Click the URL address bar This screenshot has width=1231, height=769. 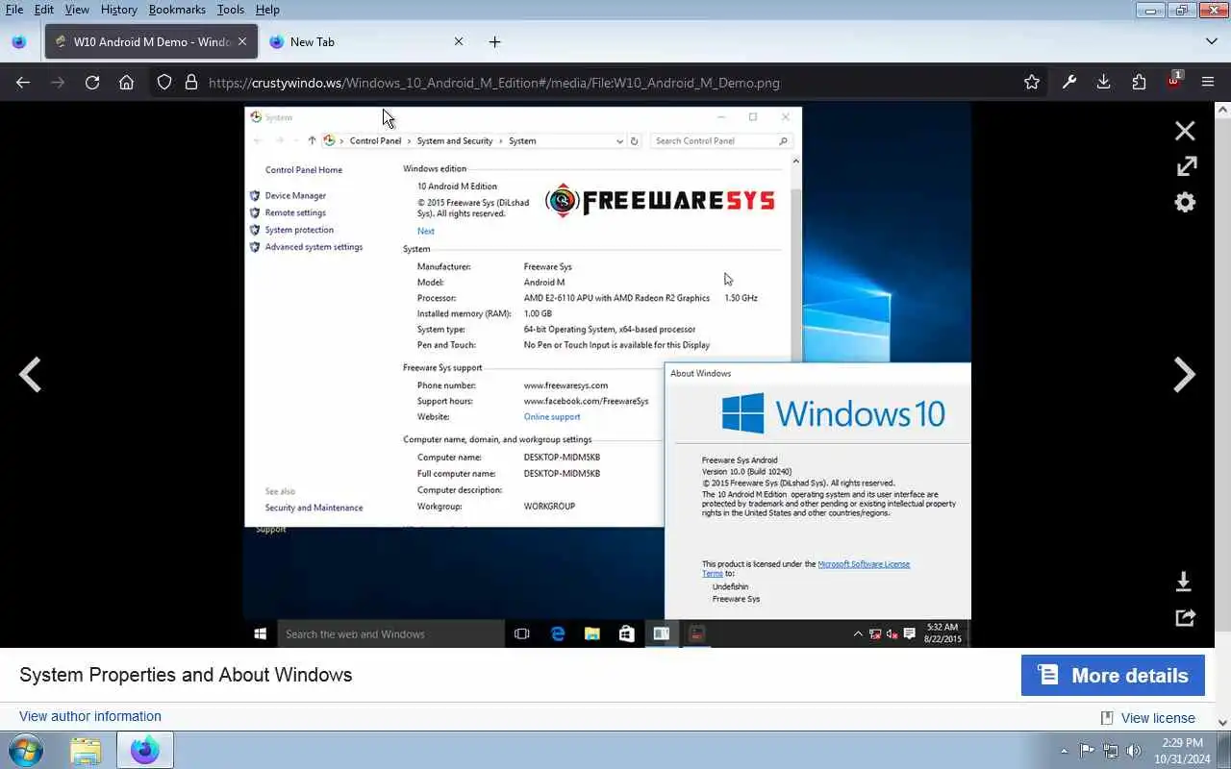(596, 83)
